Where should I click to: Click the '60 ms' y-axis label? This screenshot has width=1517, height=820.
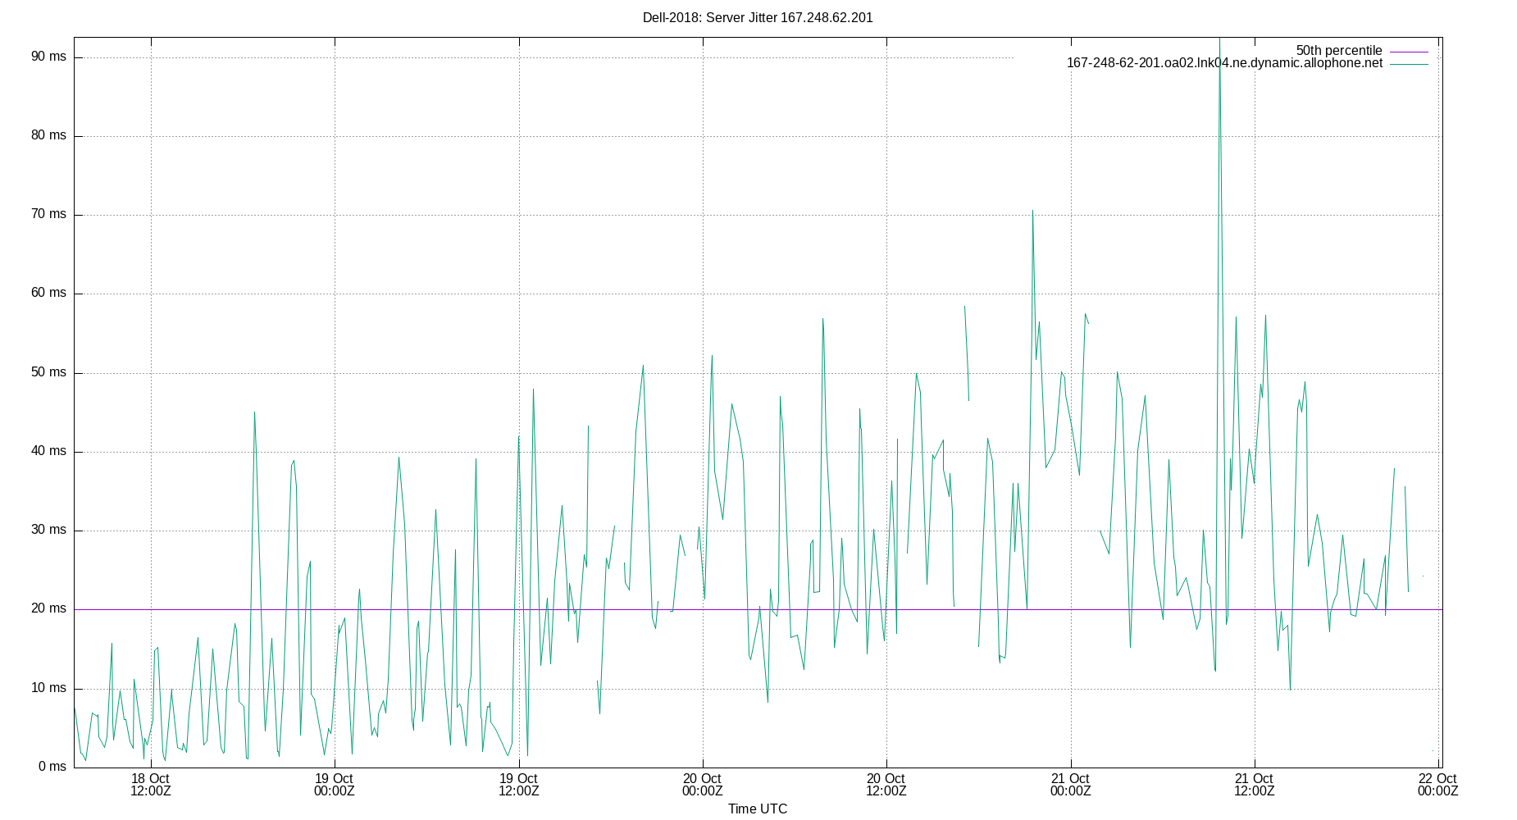(48, 293)
